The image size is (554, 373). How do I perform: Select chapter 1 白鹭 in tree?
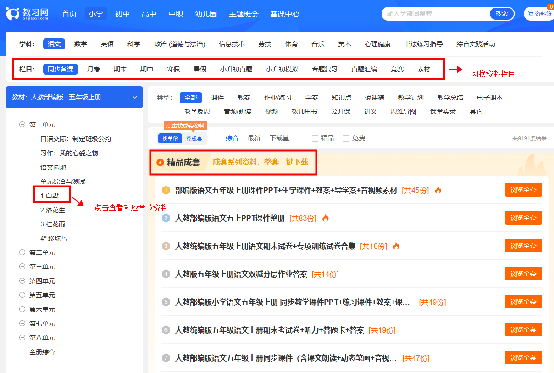[x=50, y=196]
